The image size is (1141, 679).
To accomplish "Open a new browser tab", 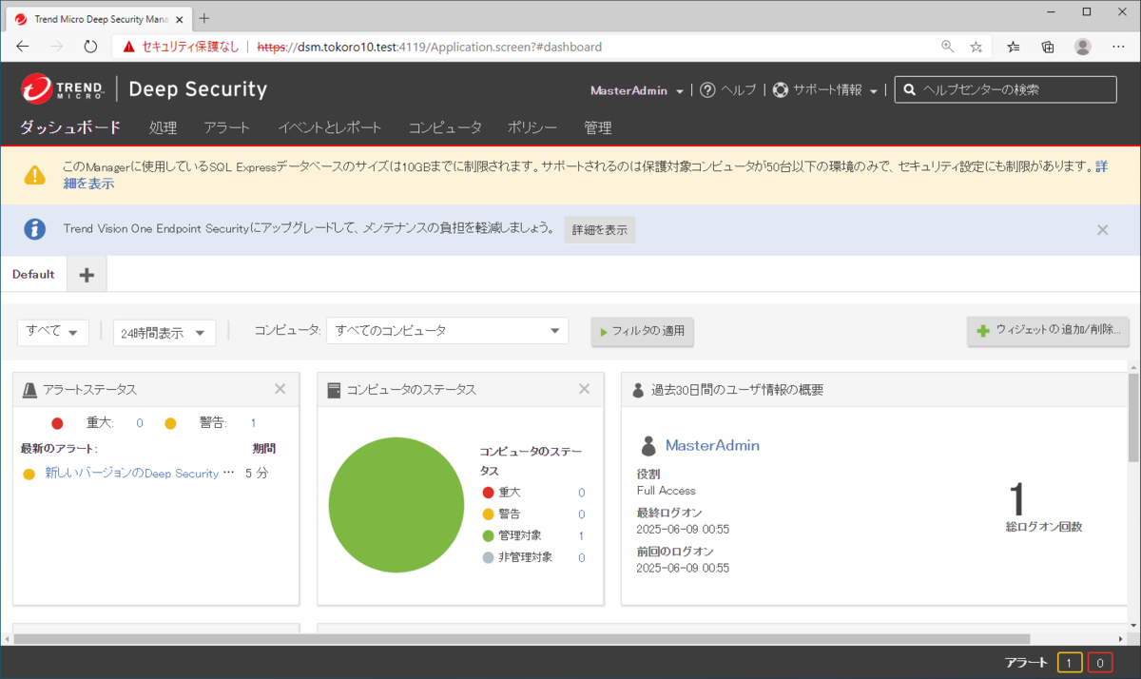I will [204, 18].
